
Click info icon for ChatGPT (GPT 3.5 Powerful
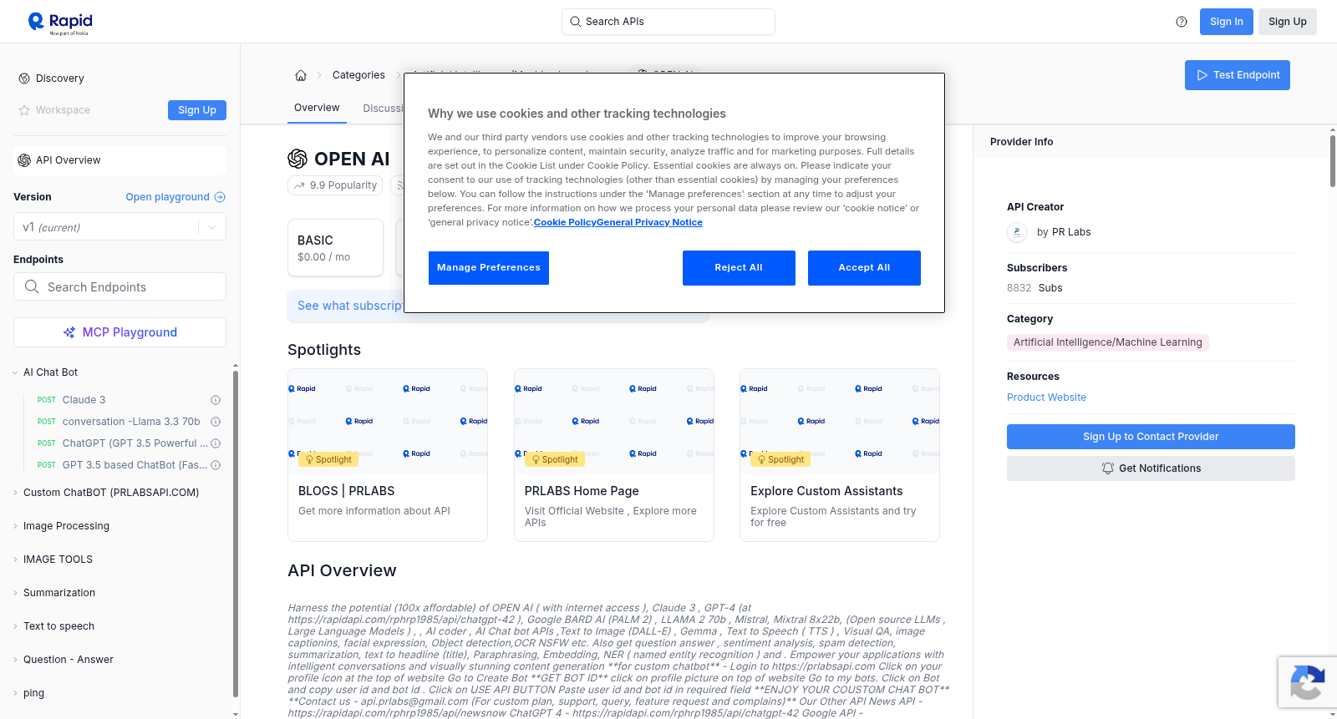click(216, 443)
